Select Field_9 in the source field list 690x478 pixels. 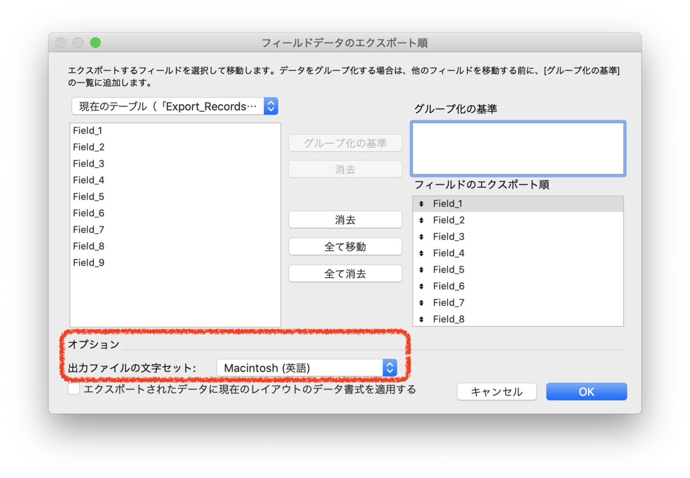[x=88, y=262]
